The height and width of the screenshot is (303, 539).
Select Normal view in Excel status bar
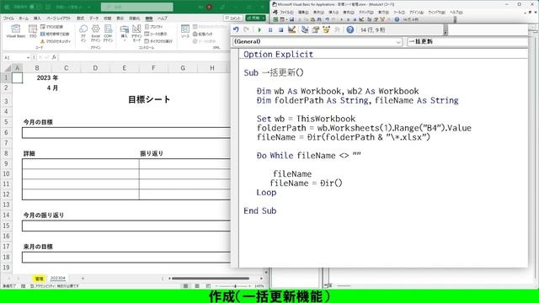tap(185, 286)
